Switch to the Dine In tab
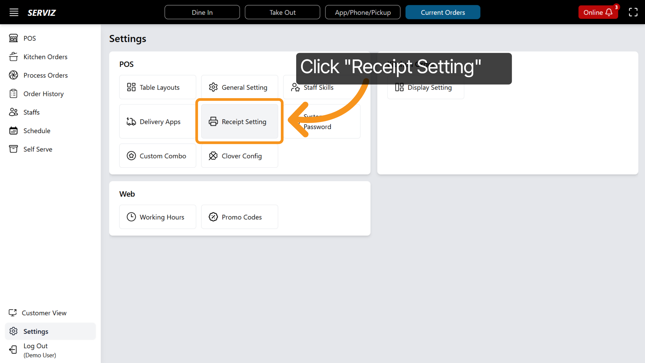Image resolution: width=645 pixels, height=363 pixels. 202,12
